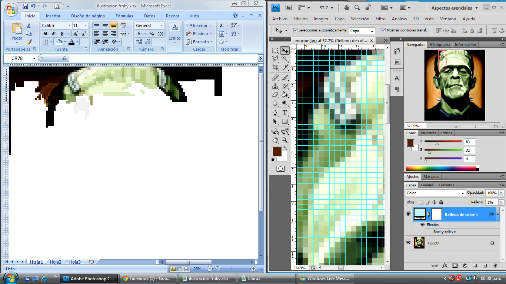The width and height of the screenshot is (506, 284).
Task: Click Eliminar cells button
Action: point(199,34)
